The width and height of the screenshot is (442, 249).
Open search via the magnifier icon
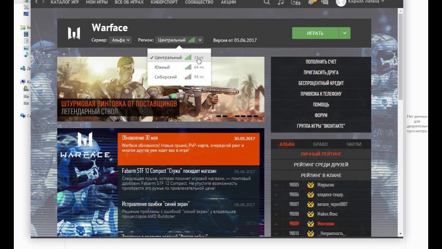[x=267, y=2]
